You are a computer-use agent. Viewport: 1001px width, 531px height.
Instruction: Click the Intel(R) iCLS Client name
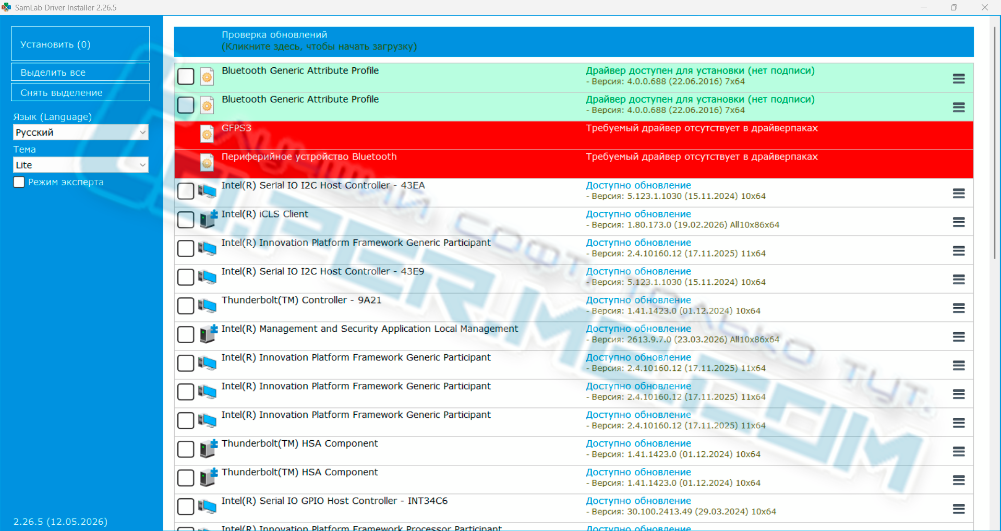(265, 214)
